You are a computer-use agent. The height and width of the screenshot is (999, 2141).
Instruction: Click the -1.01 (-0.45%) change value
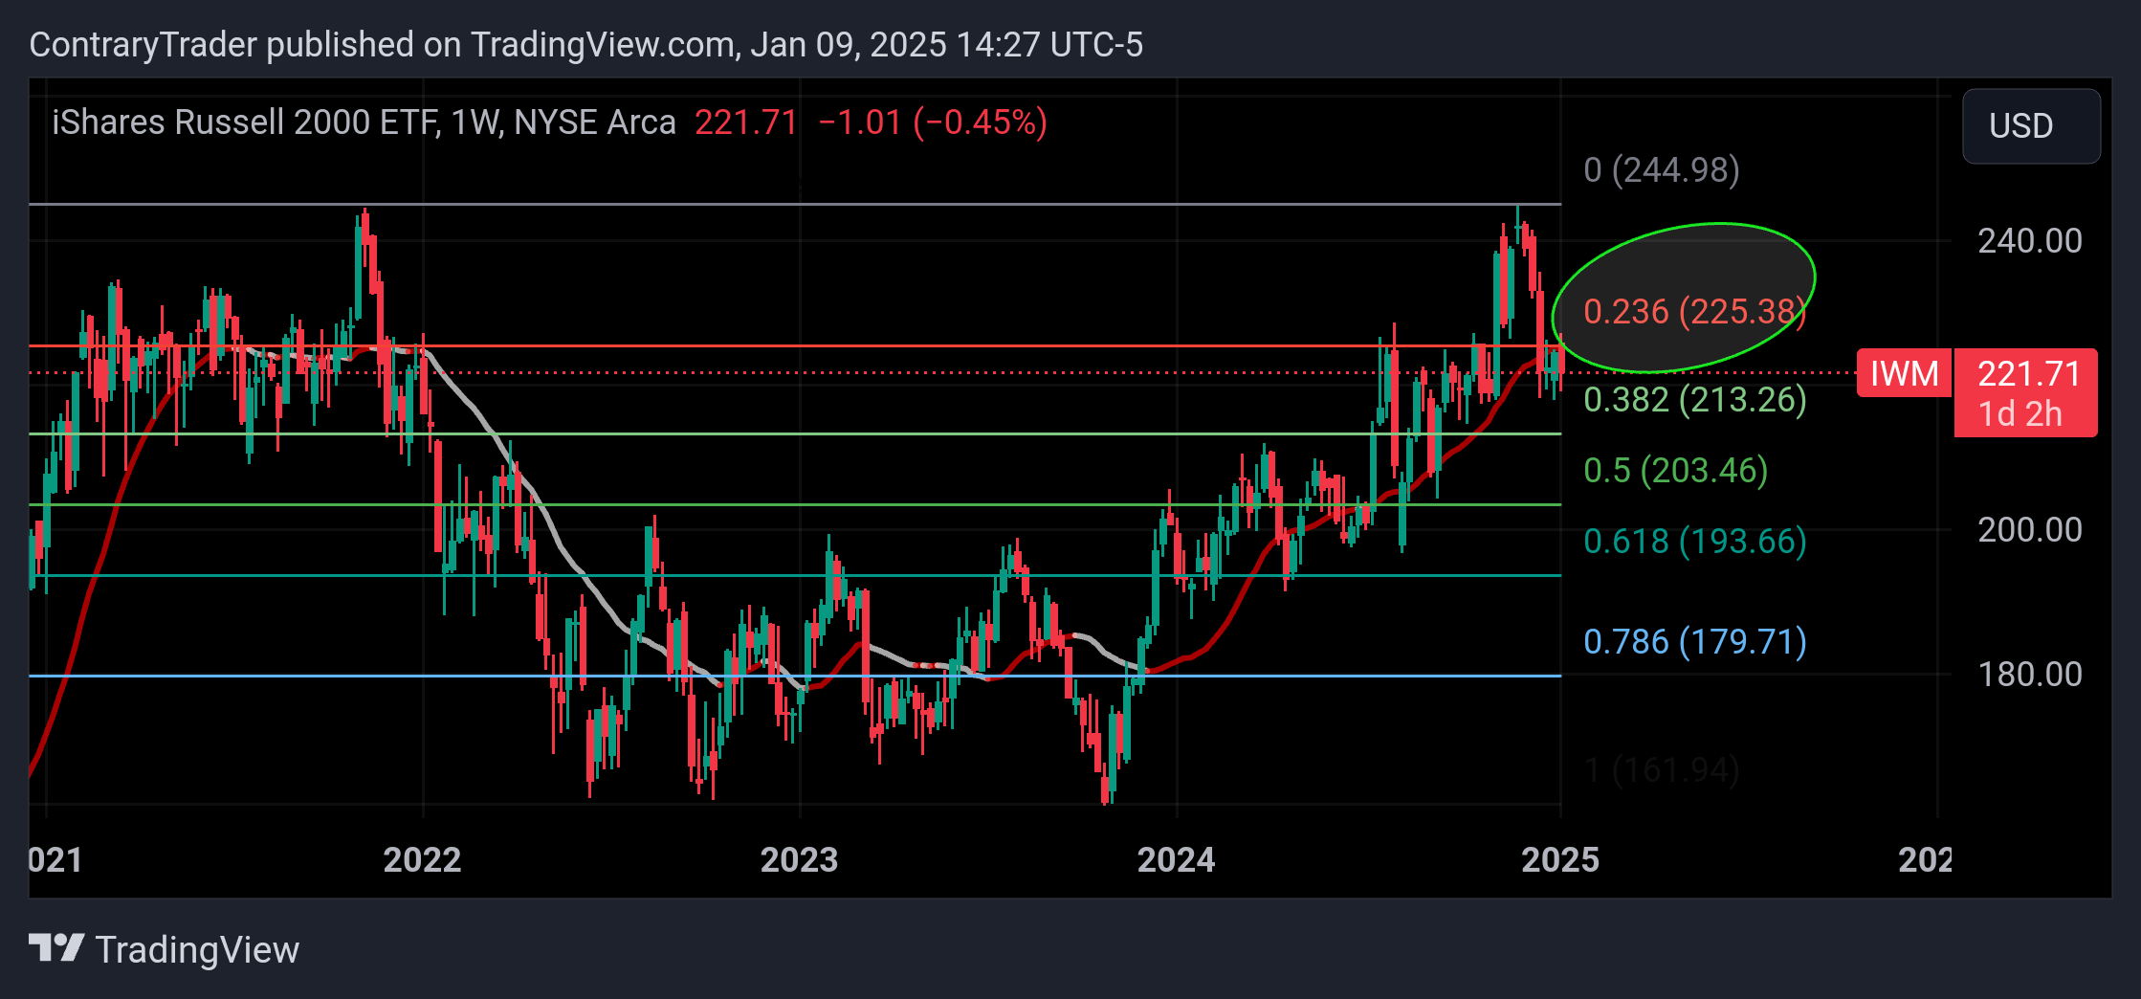(933, 122)
